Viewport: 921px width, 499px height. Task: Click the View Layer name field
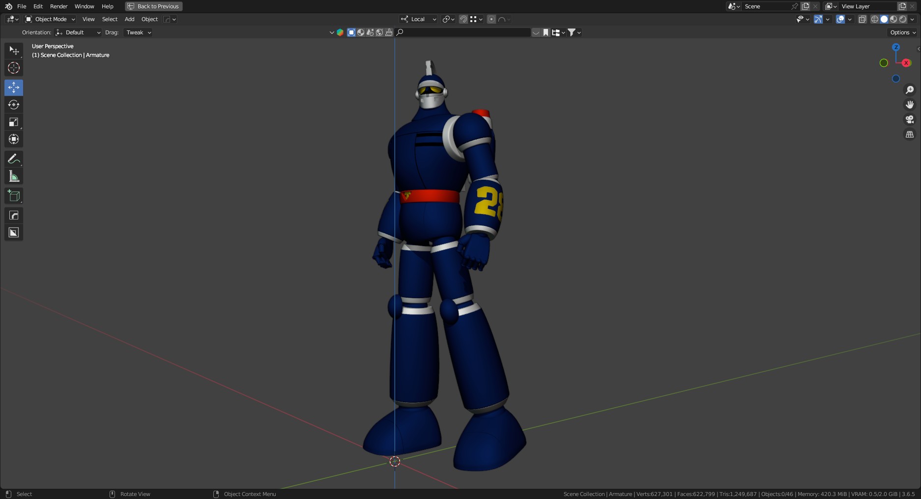pos(868,6)
